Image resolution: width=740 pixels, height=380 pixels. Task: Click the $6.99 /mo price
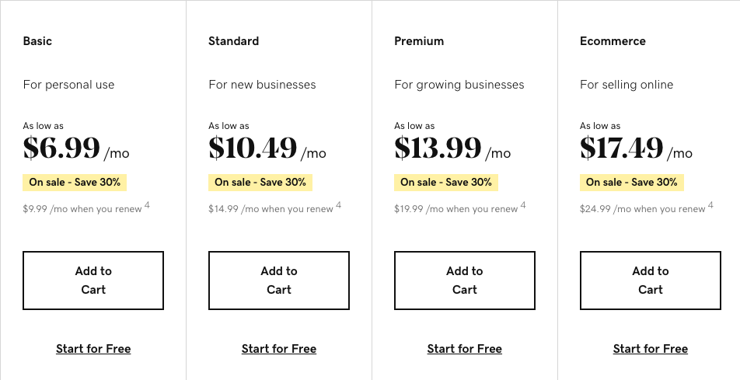[x=76, y=148]
